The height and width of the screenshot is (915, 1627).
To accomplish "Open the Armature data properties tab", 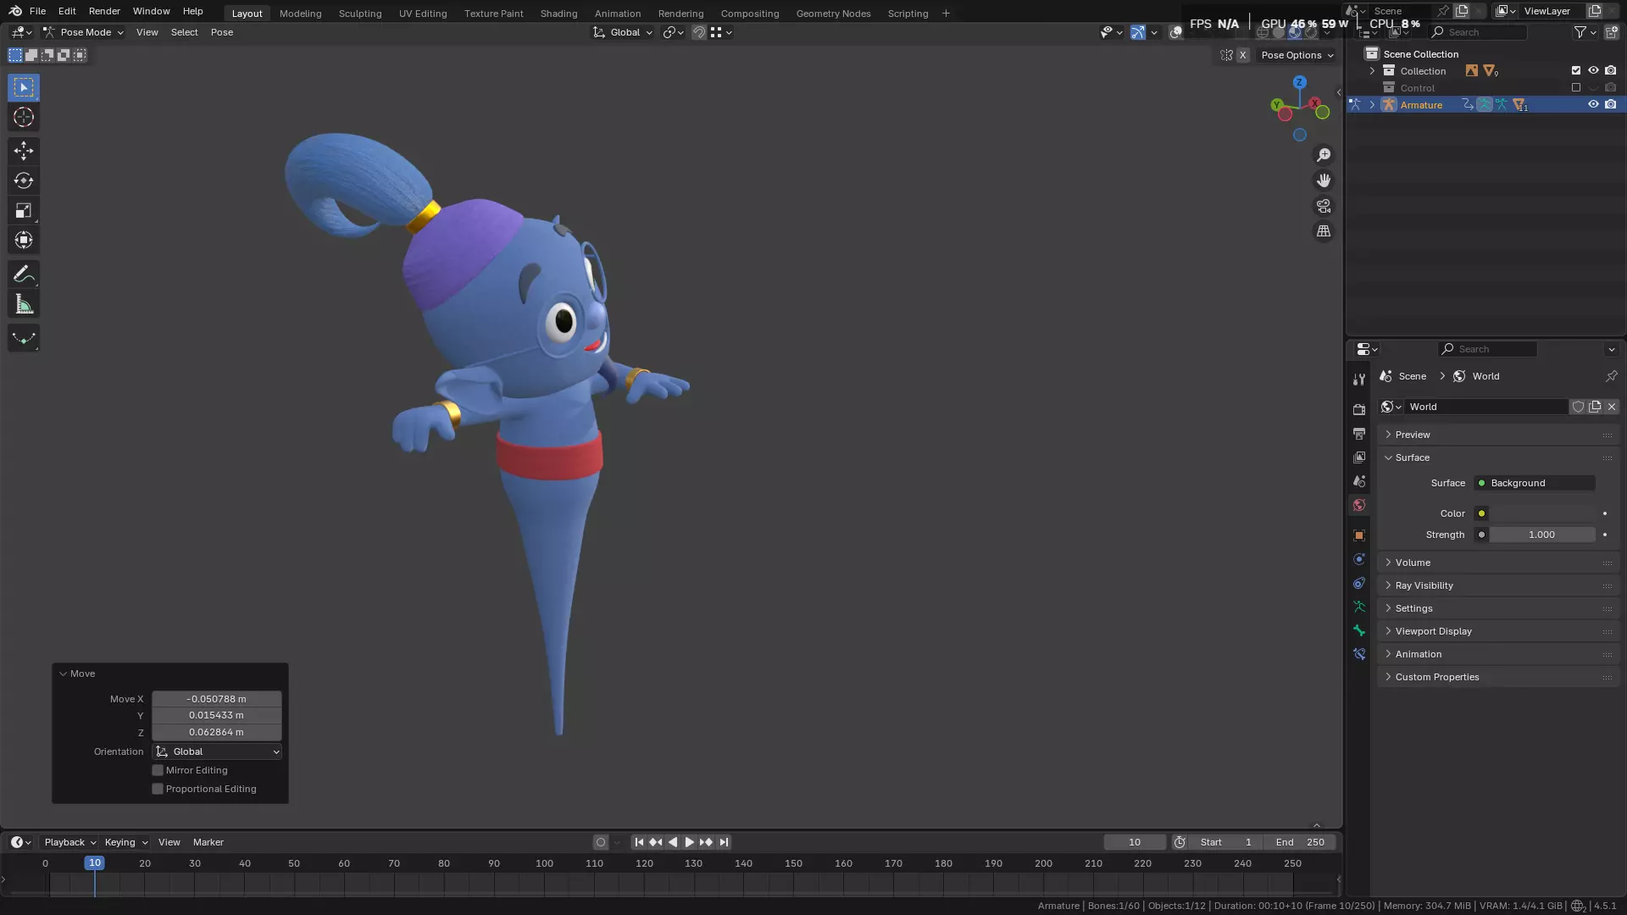I will click(x=1359, y=607).
